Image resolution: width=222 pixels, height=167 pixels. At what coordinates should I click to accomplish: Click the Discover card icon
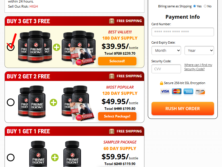coord(200,91)
